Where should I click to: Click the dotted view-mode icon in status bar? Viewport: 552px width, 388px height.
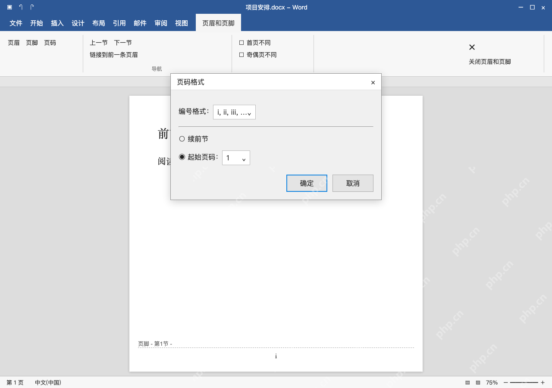pos(478,382)
